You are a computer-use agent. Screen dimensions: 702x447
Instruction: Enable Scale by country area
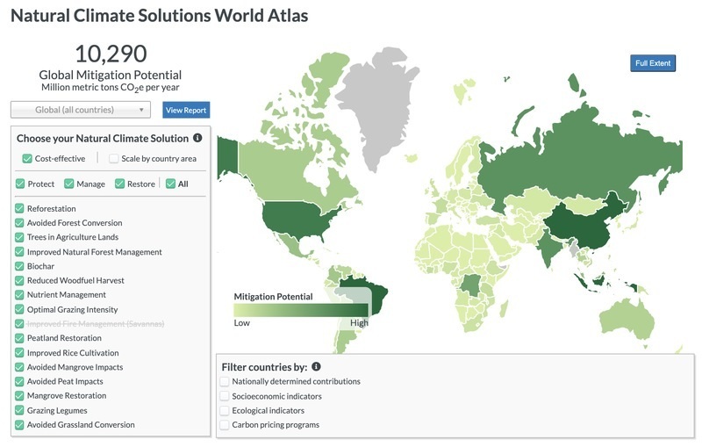point(114,159)
